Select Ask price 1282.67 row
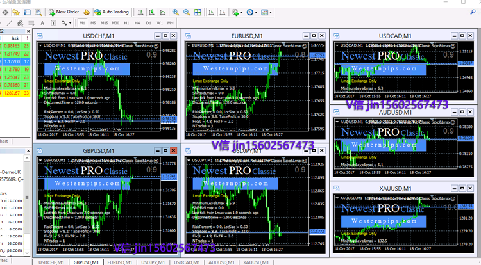Screen dimensions: 481x265 pos(15,93)
